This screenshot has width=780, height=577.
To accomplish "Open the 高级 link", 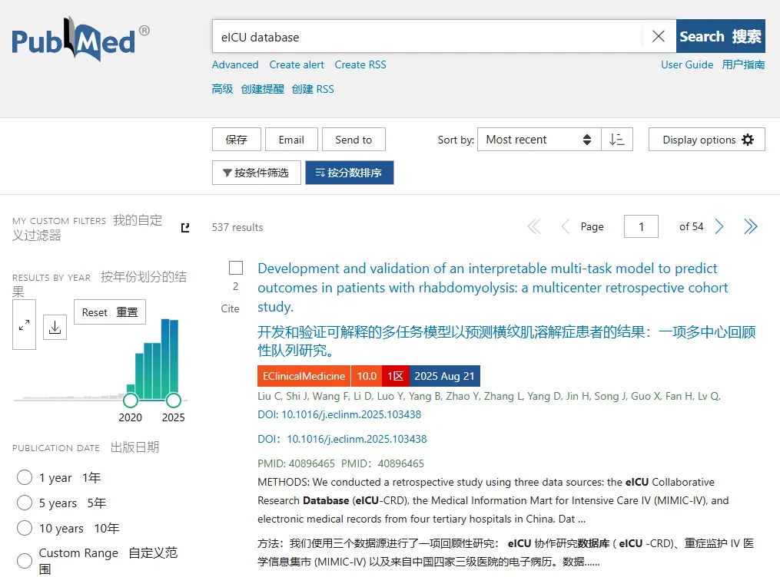I will pyautogui.click(x=222, y=89).
